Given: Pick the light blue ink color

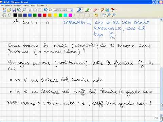Looking at the screenshot, I should pyautogui.click(x=30, y=15).
